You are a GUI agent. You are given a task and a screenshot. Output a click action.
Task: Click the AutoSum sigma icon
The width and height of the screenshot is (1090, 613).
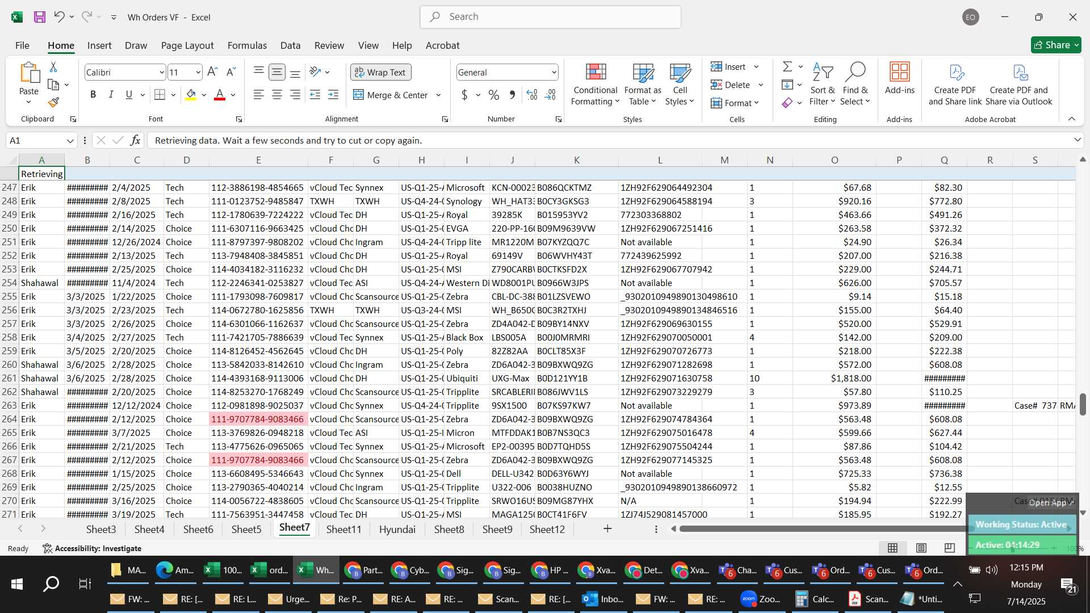[x=787, y=67]
